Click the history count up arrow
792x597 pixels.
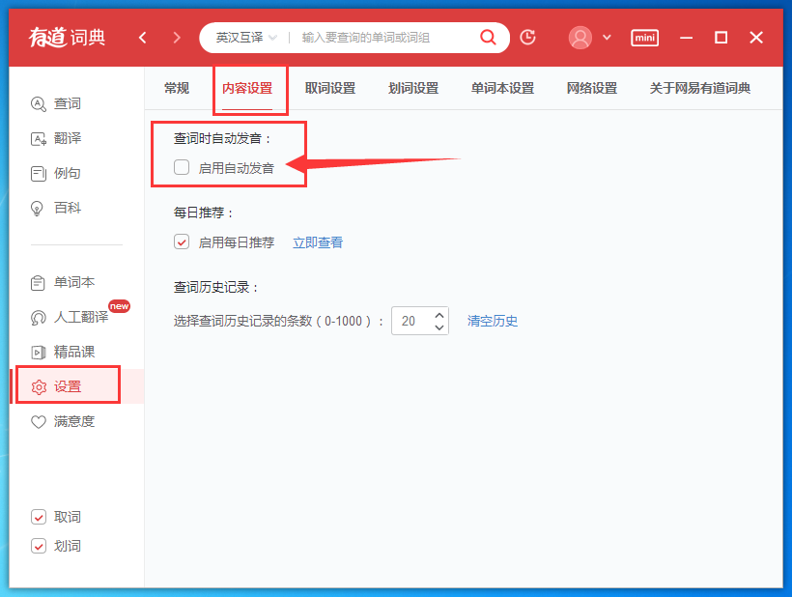pos(439,315)
